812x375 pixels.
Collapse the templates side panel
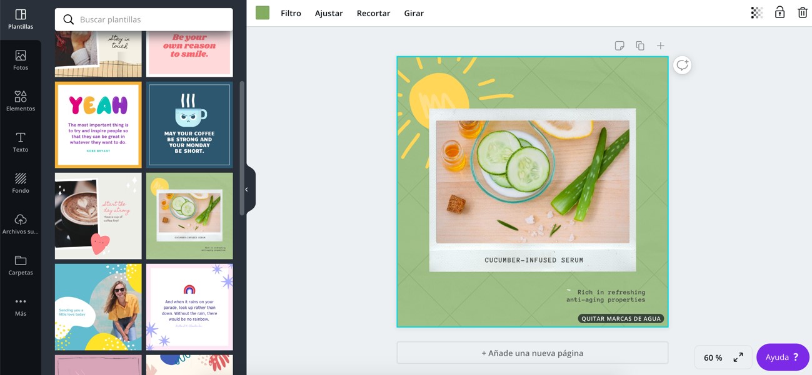pyautogui.click(x=247, y=190)
